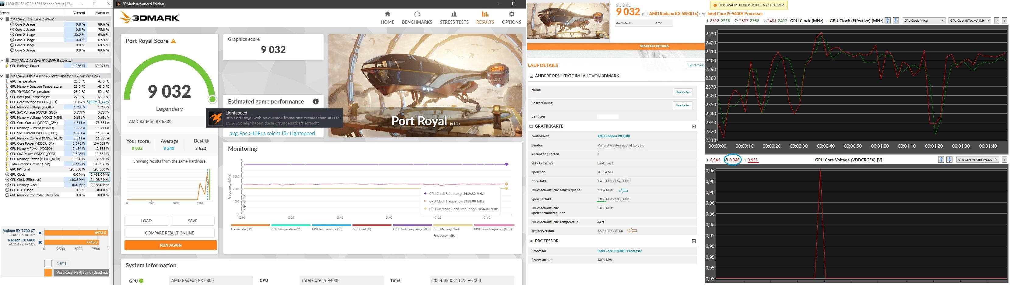Image resolution: width=1010 pixels, height=285 pixels.
Task: Collapse the PROZESSOR section
Action: (694, 241)
